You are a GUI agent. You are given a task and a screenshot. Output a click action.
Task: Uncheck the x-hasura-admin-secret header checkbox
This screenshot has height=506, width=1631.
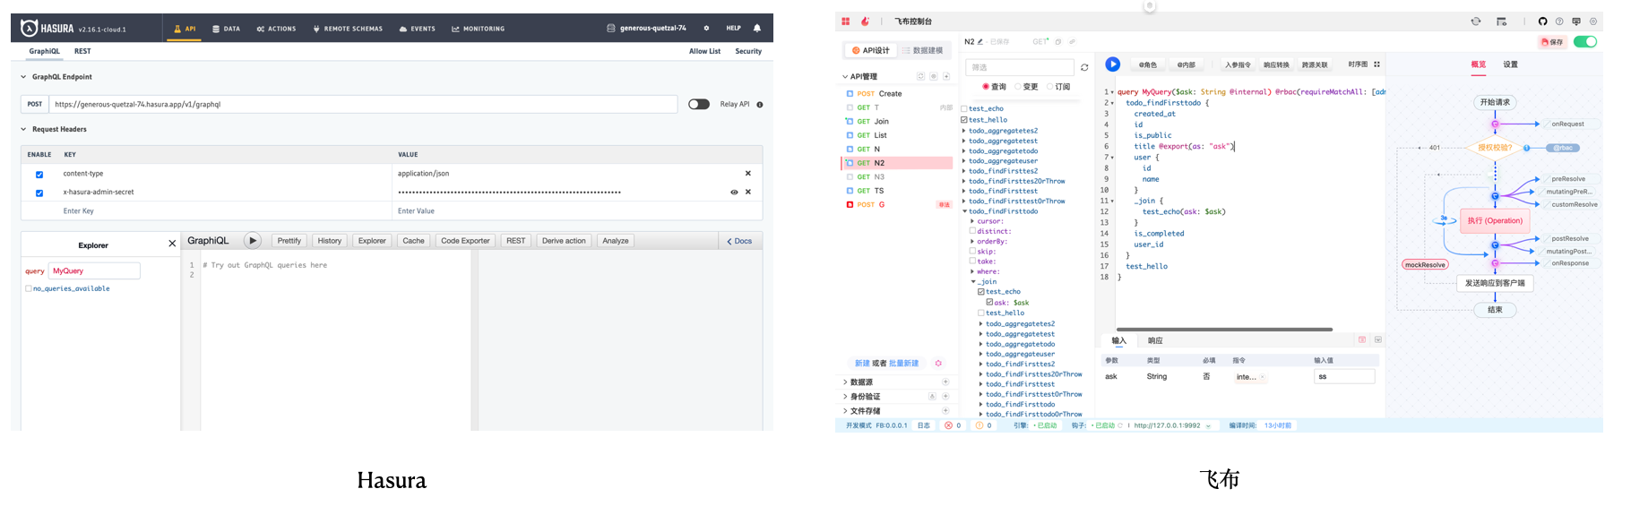click(39, 193)
